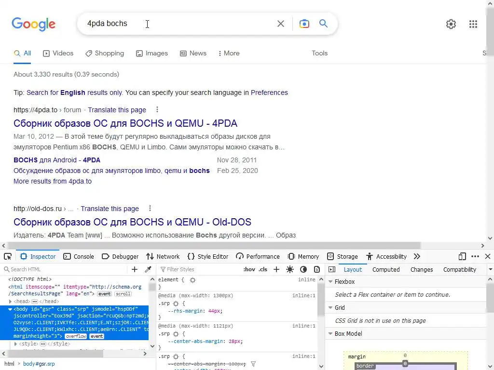Open the 4PDA result title link
494x370 pixels.
125,123
